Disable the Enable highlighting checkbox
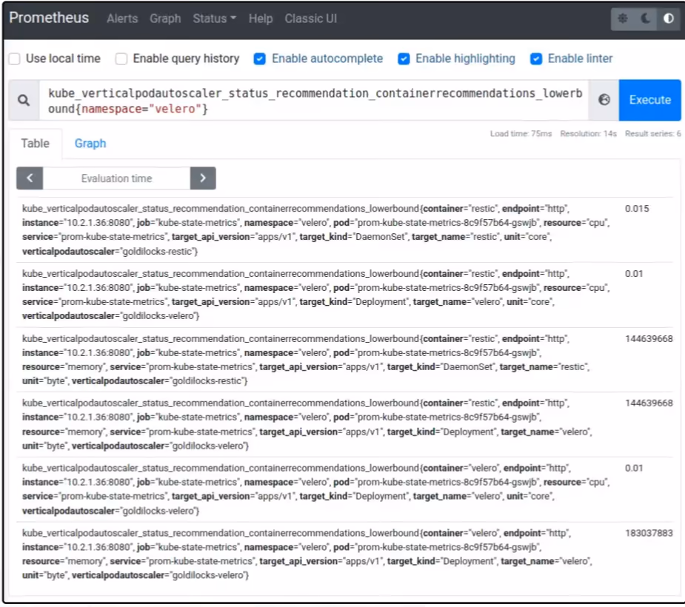Viewport: 685px width, 607px height. click(404, 58)
